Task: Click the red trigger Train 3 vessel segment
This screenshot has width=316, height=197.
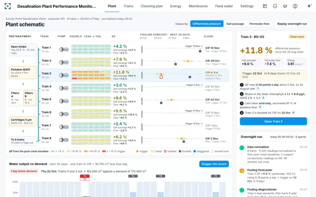Action: pos(74,78)
